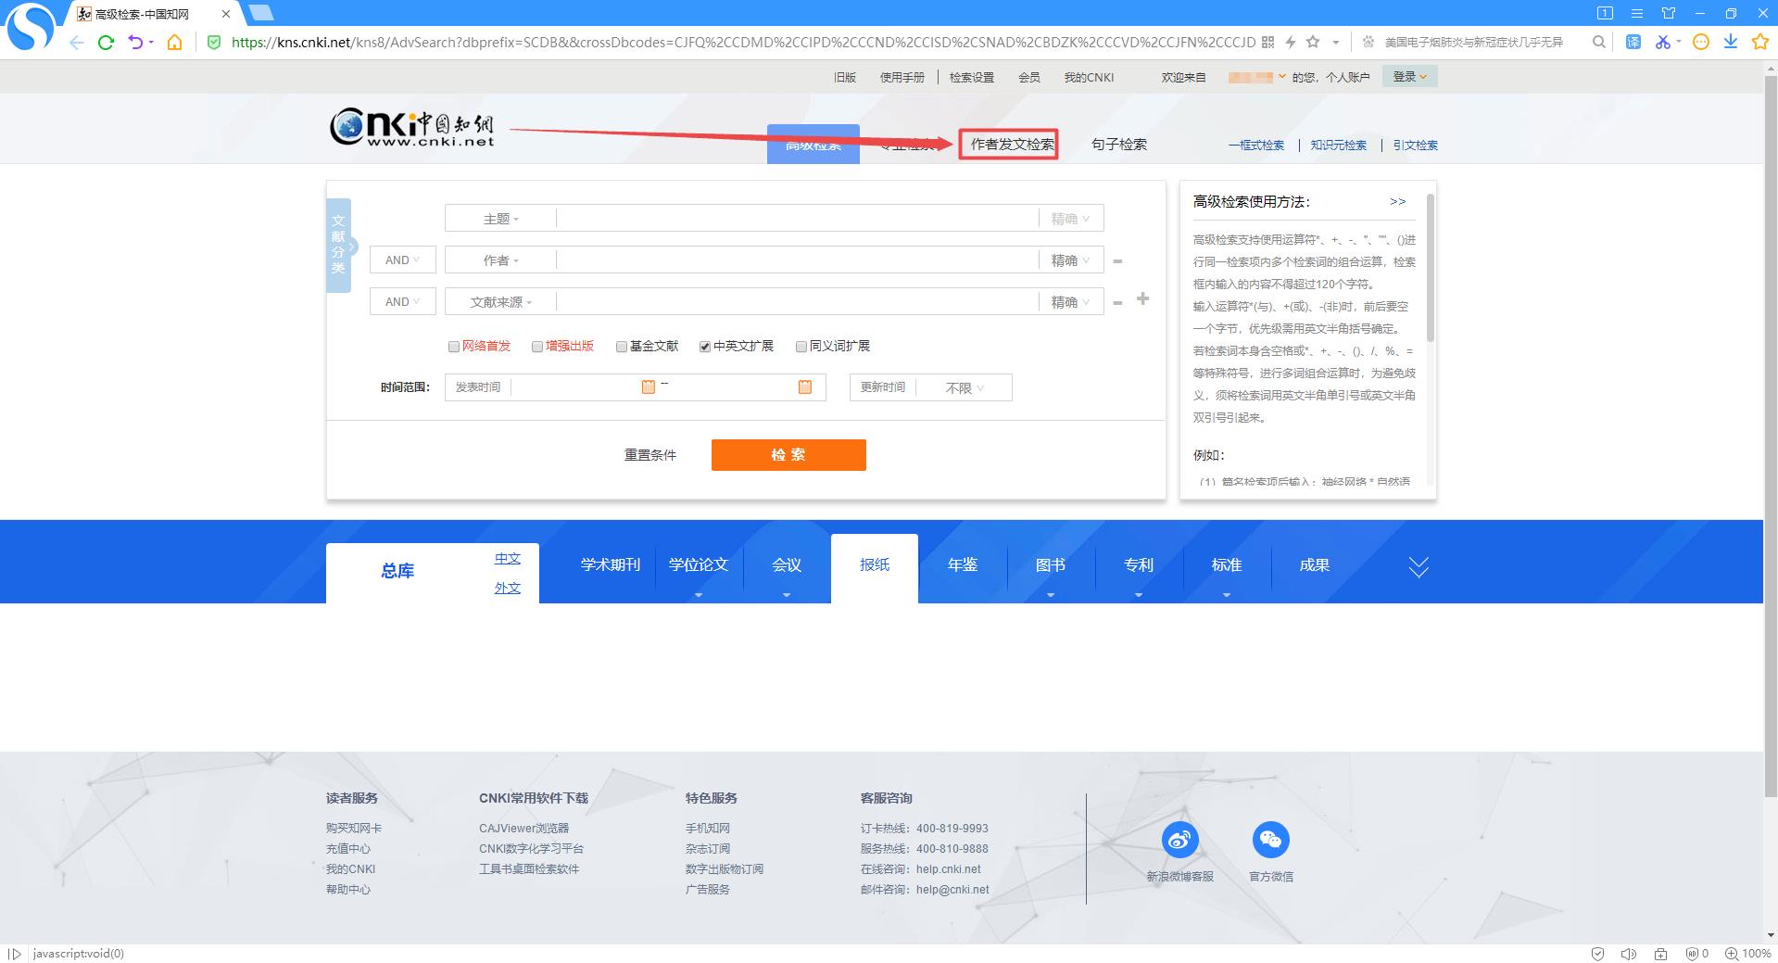Open 精确 match dropdown in 作者 row
The height and width of the screenshot is (963, 1778).
click(1071, 260)
